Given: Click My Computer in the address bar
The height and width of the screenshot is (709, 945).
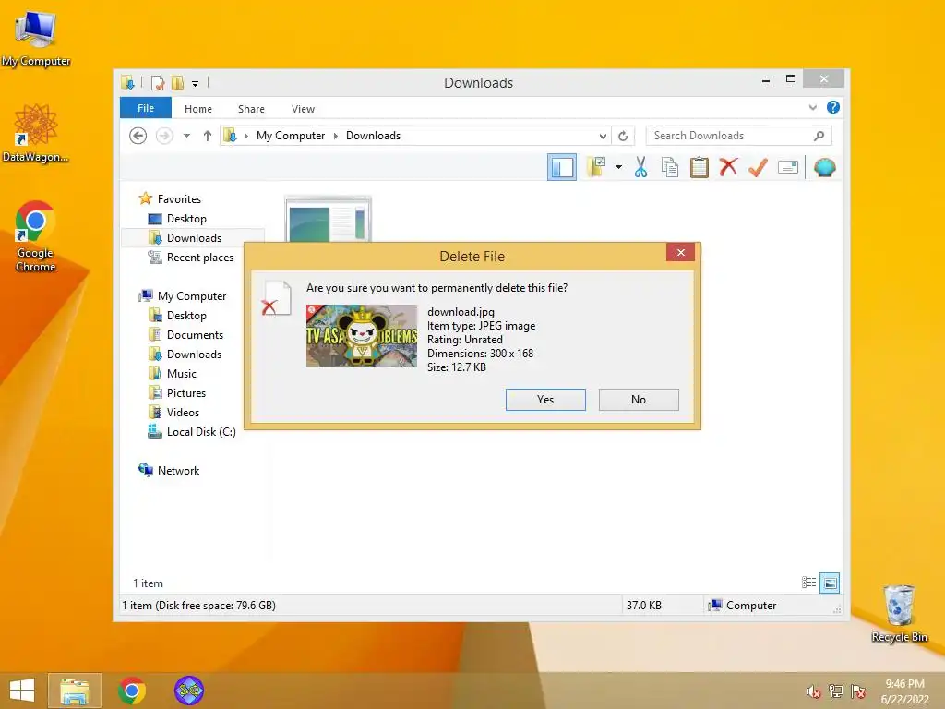Looking at the screenshot, I should point(291,136).
